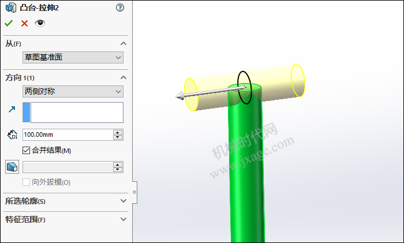Toggle detailed preview eye icon
Screen dimensions: 404x243
pyautogui.click(x=40, y=23)
